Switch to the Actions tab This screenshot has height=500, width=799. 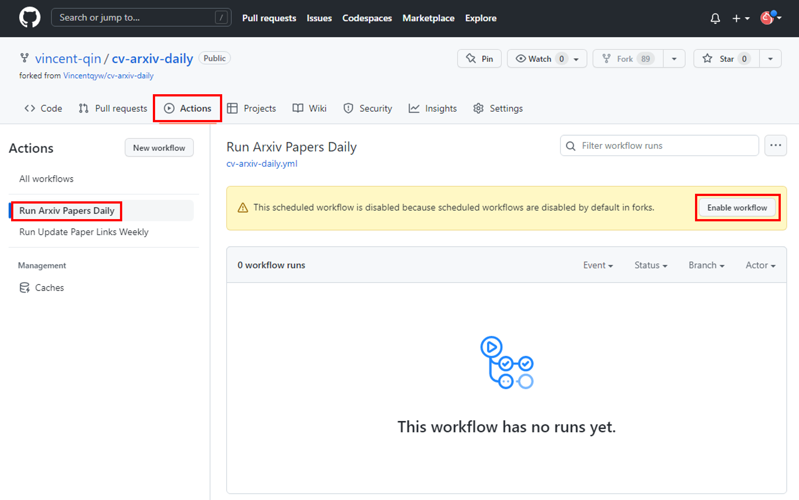point(188,108)
